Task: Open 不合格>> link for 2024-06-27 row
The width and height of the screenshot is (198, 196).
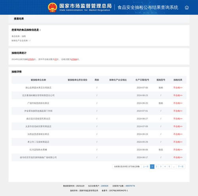Action: coord(178,118)
